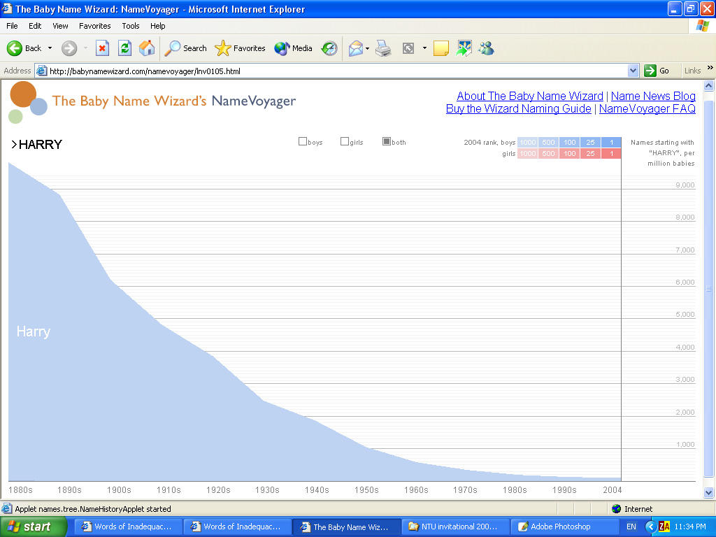Click the Go button green arrow

[650, 71]
